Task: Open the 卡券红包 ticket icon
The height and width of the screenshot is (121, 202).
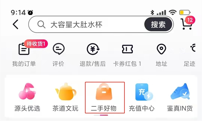Action: point(127,49)
